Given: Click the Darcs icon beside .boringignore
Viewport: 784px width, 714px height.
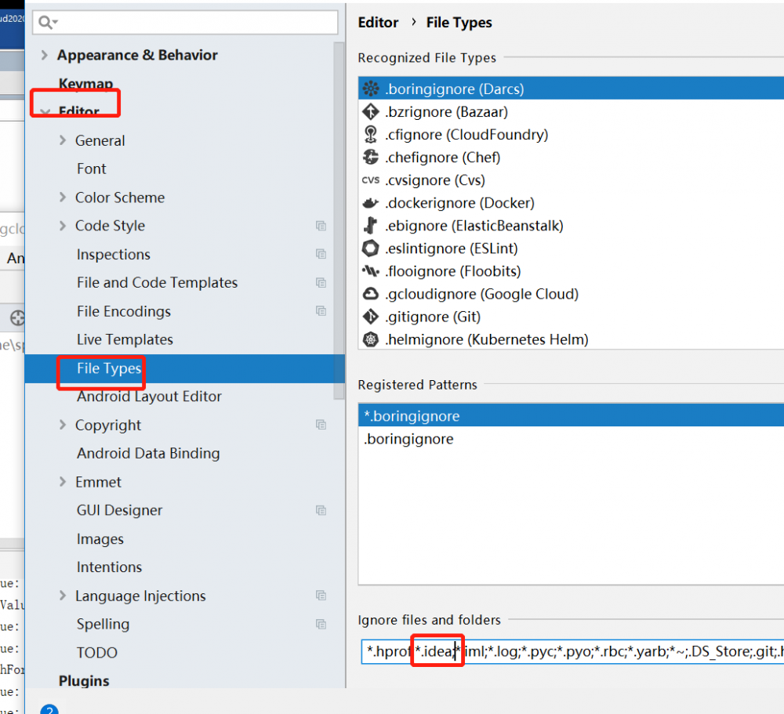Looking at the screenshot, I should (x=371, y=89).
